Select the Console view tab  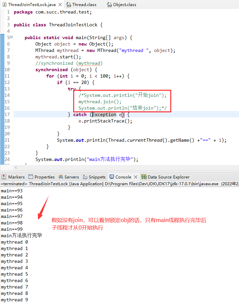(123, 177)
